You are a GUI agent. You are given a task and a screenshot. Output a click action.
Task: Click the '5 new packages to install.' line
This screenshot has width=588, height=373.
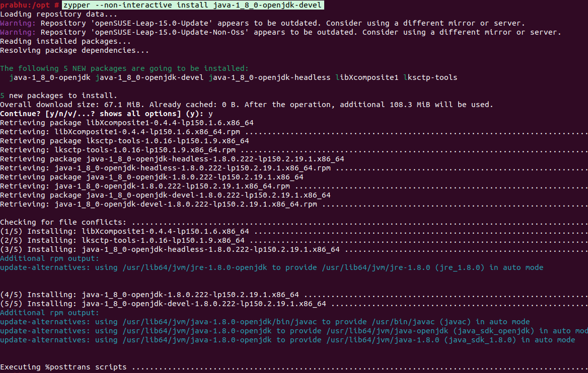[58, 96]
